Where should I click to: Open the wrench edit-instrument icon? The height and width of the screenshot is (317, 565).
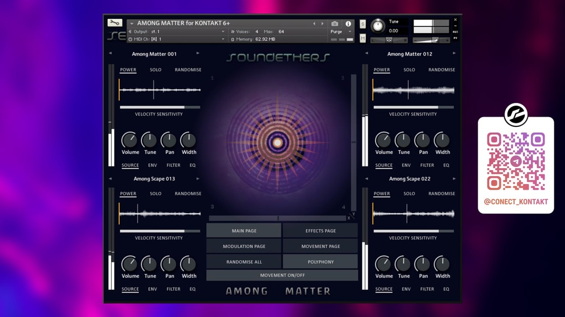tap(115, 23)
